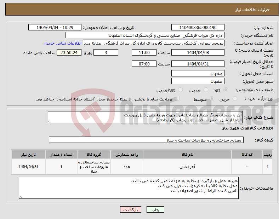Click the remaining days field showing 3
Screen dimensions: 279x219
click(x=106, y=52)
